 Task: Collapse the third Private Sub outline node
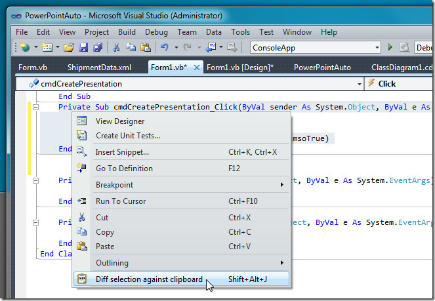pyautogui.click(x=36, y=222)
